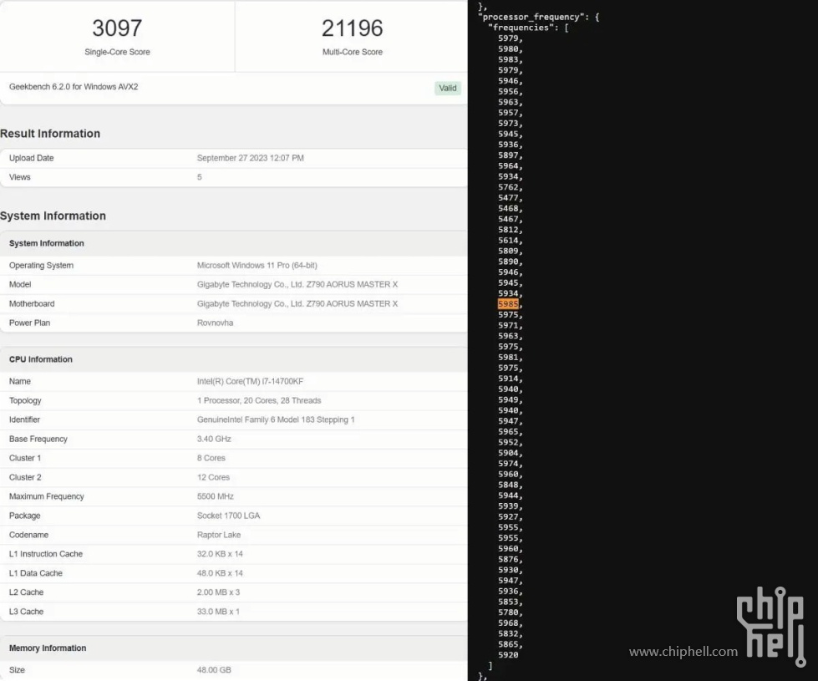Select the Geekbench 6.2.0 for Windows AVX2 text
This screenshot has width=818, height=681.
(74, 87)
